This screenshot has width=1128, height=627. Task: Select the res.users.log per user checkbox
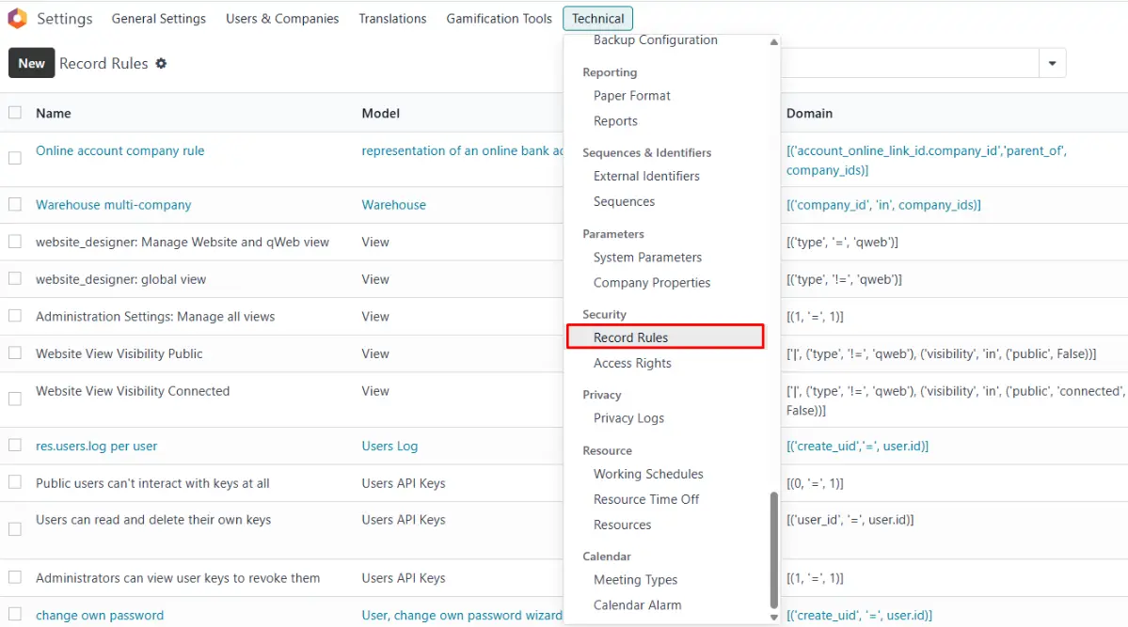point(15,446)
